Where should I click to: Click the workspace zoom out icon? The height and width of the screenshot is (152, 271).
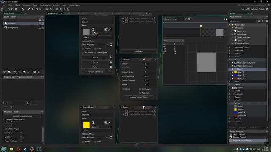coord(57,9)
